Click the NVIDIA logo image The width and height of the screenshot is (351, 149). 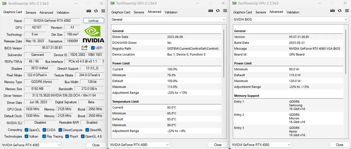click(93, 34)
